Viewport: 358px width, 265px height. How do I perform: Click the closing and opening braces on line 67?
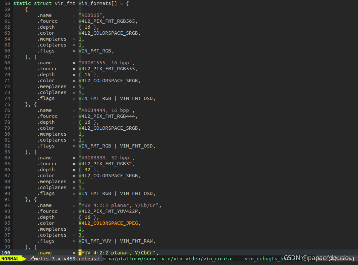[x=31, y=57]
